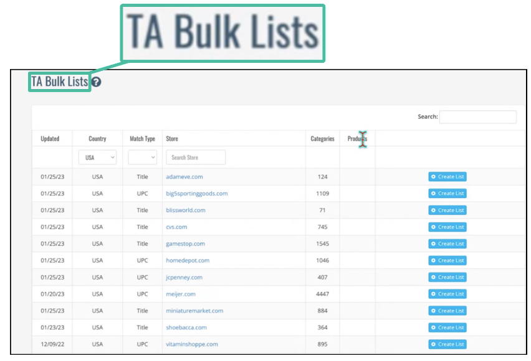
Task: Sort by the Products column header
Action: click(357, 139)
